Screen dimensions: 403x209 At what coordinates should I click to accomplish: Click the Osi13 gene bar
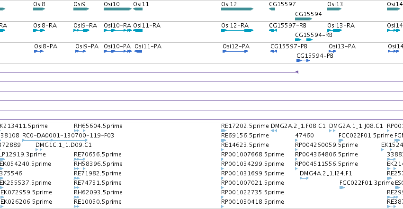(334, 9)
